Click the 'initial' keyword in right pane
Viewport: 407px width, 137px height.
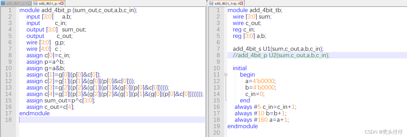tap(240, 68)
